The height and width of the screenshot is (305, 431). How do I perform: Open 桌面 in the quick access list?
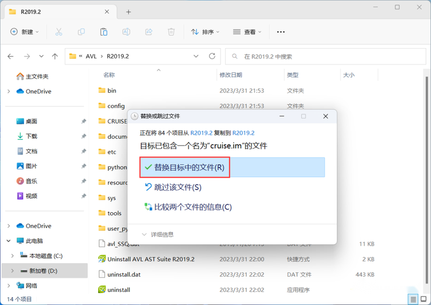coord(27,121)
